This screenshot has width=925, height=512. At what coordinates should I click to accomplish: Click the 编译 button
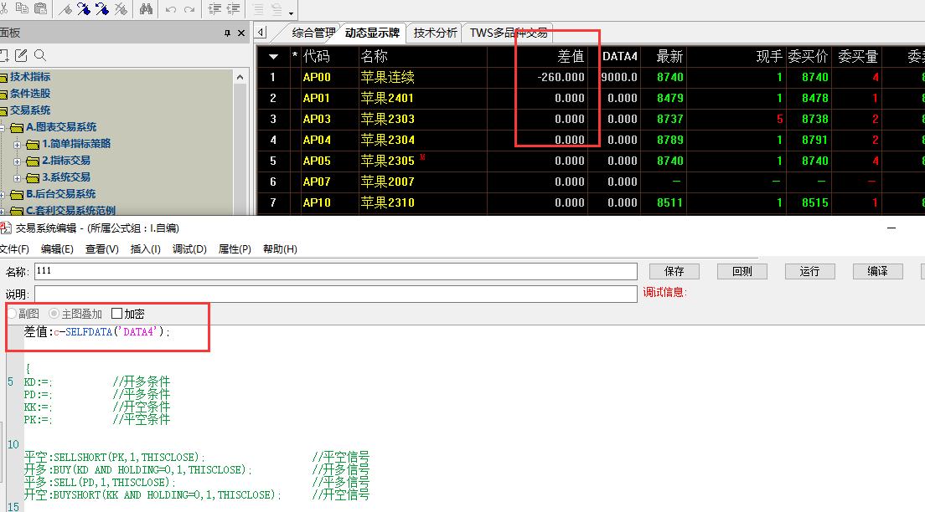pyautogui.click(x=878, y=271)
